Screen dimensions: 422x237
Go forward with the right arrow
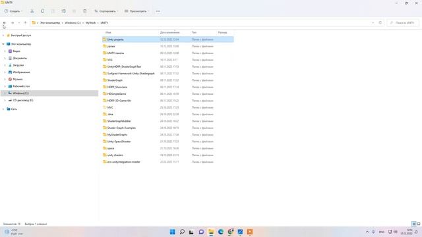pyautogui.click(x=13, y=23)
